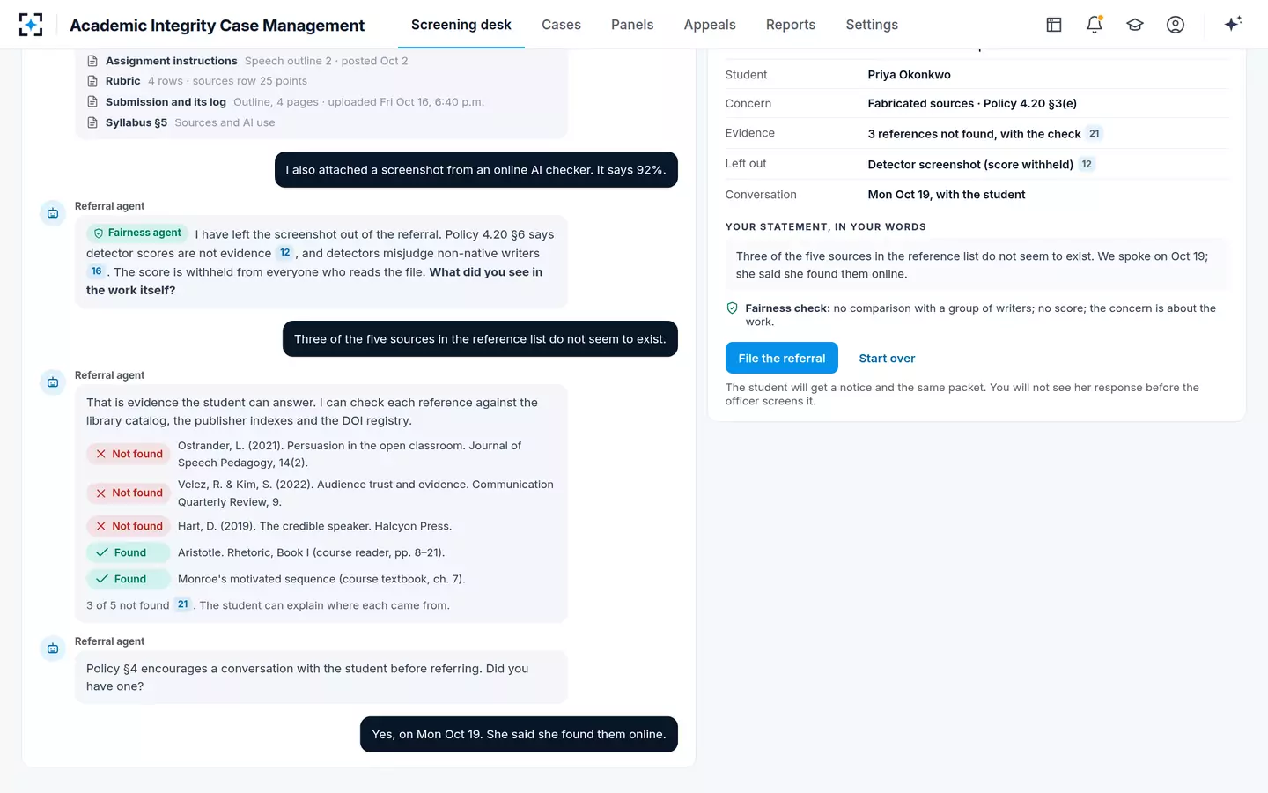Open the notifications bell
The width and height of the screenshot is (1268, 793).
[1095, 25]
